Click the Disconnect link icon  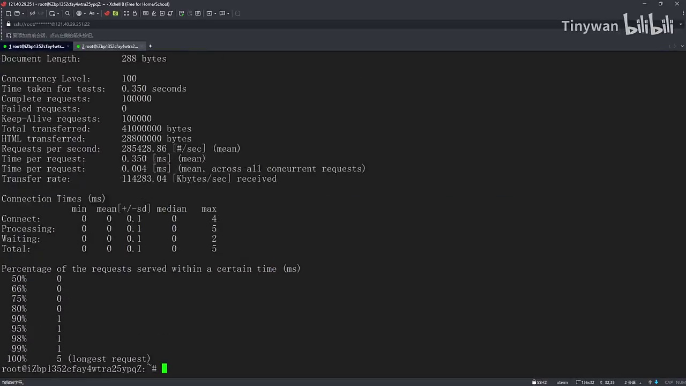[32, 13]
